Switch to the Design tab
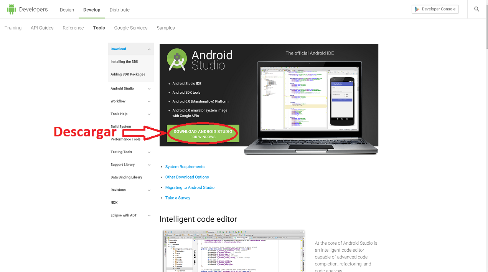 pos(67,10)
